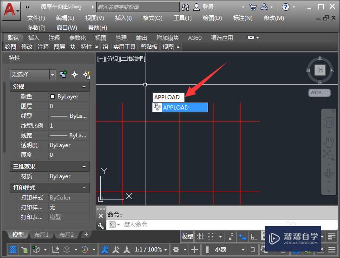Collapse the 三维效果 section
340x258 pixels.
click(84, 167)
